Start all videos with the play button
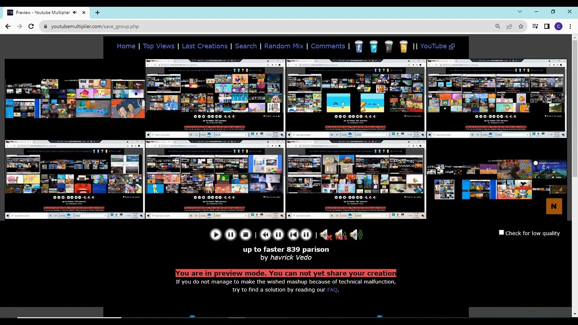This screenshot has height=325, width=578. pos(215,234)
